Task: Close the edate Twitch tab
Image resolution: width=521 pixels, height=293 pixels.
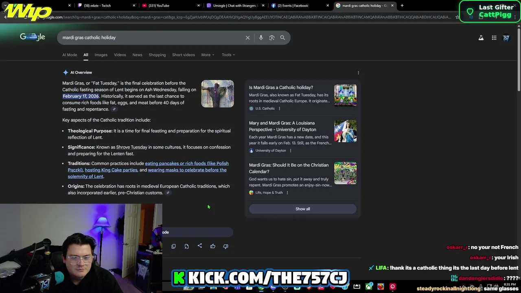Action: (x=134, y=6)
